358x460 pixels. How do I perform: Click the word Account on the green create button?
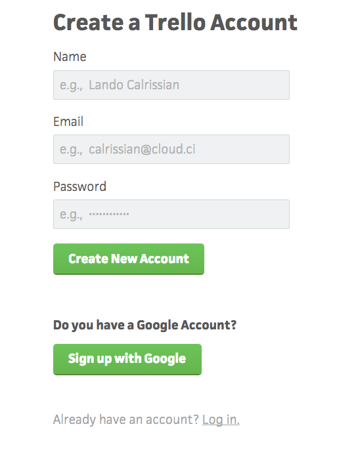pyautogui.click(x=164, y=259)
